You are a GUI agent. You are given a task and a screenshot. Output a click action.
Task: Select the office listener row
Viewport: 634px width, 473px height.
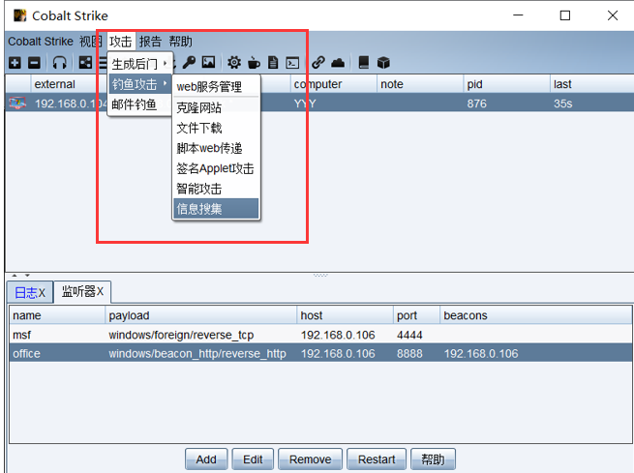coord(321,353)
